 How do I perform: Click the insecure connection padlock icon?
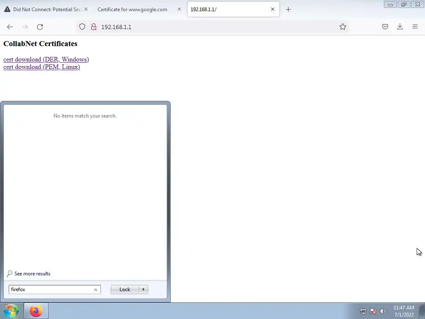click(x=94, y=27)
